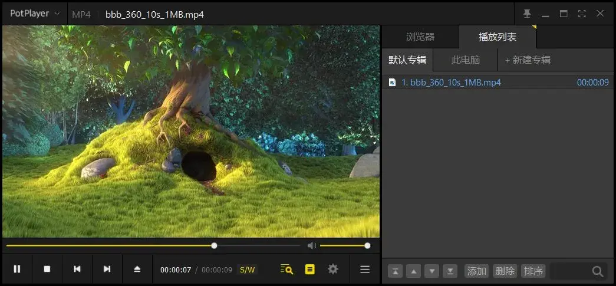This screenshot has width=616, height=286.
Task: Click the video display area
Action: click(191, 132)
